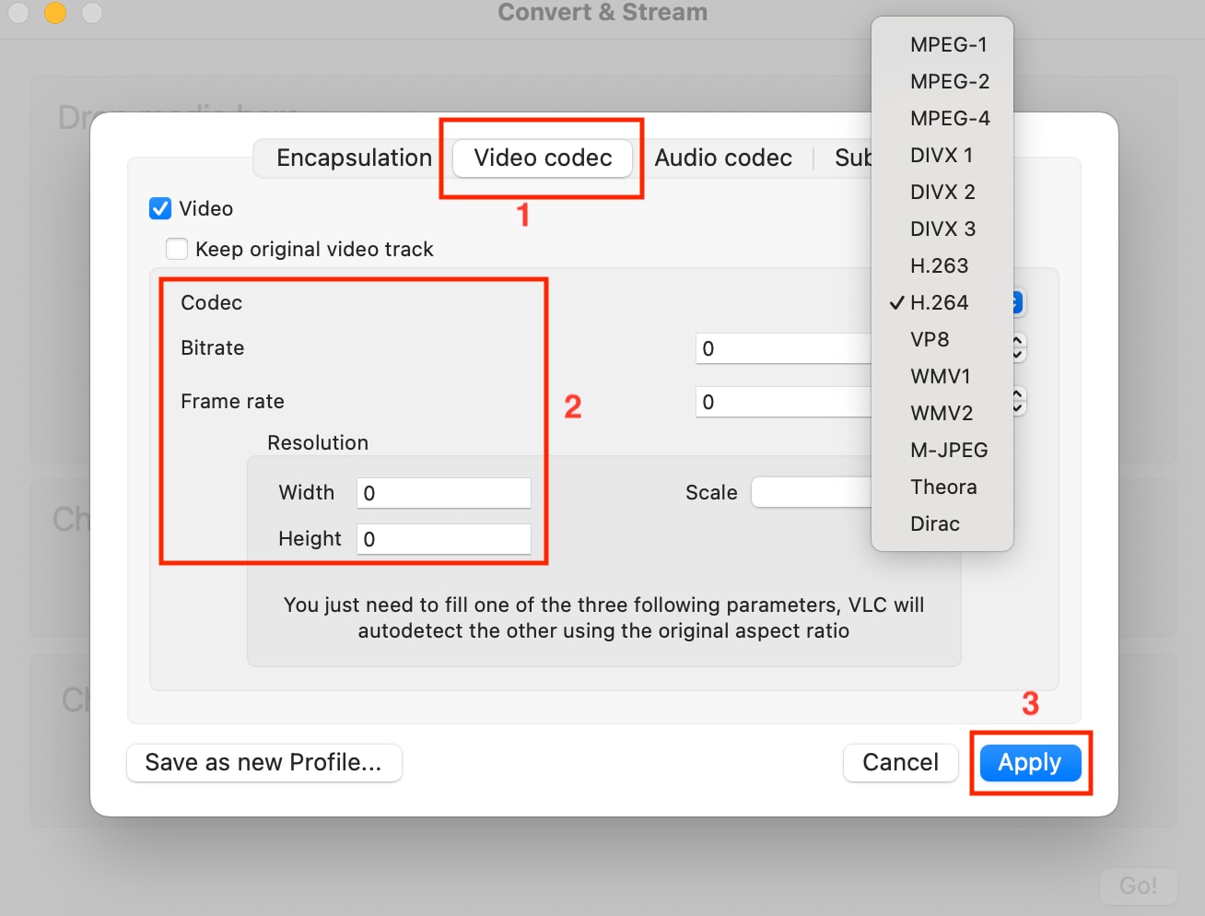Switch to the Encapsulation tab

pyautogui.click(x=354, y=158)
